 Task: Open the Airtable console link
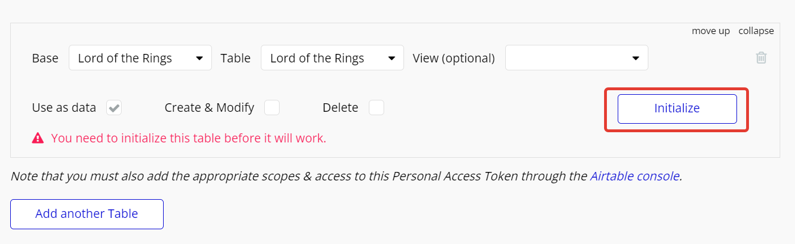click(635, 176)
